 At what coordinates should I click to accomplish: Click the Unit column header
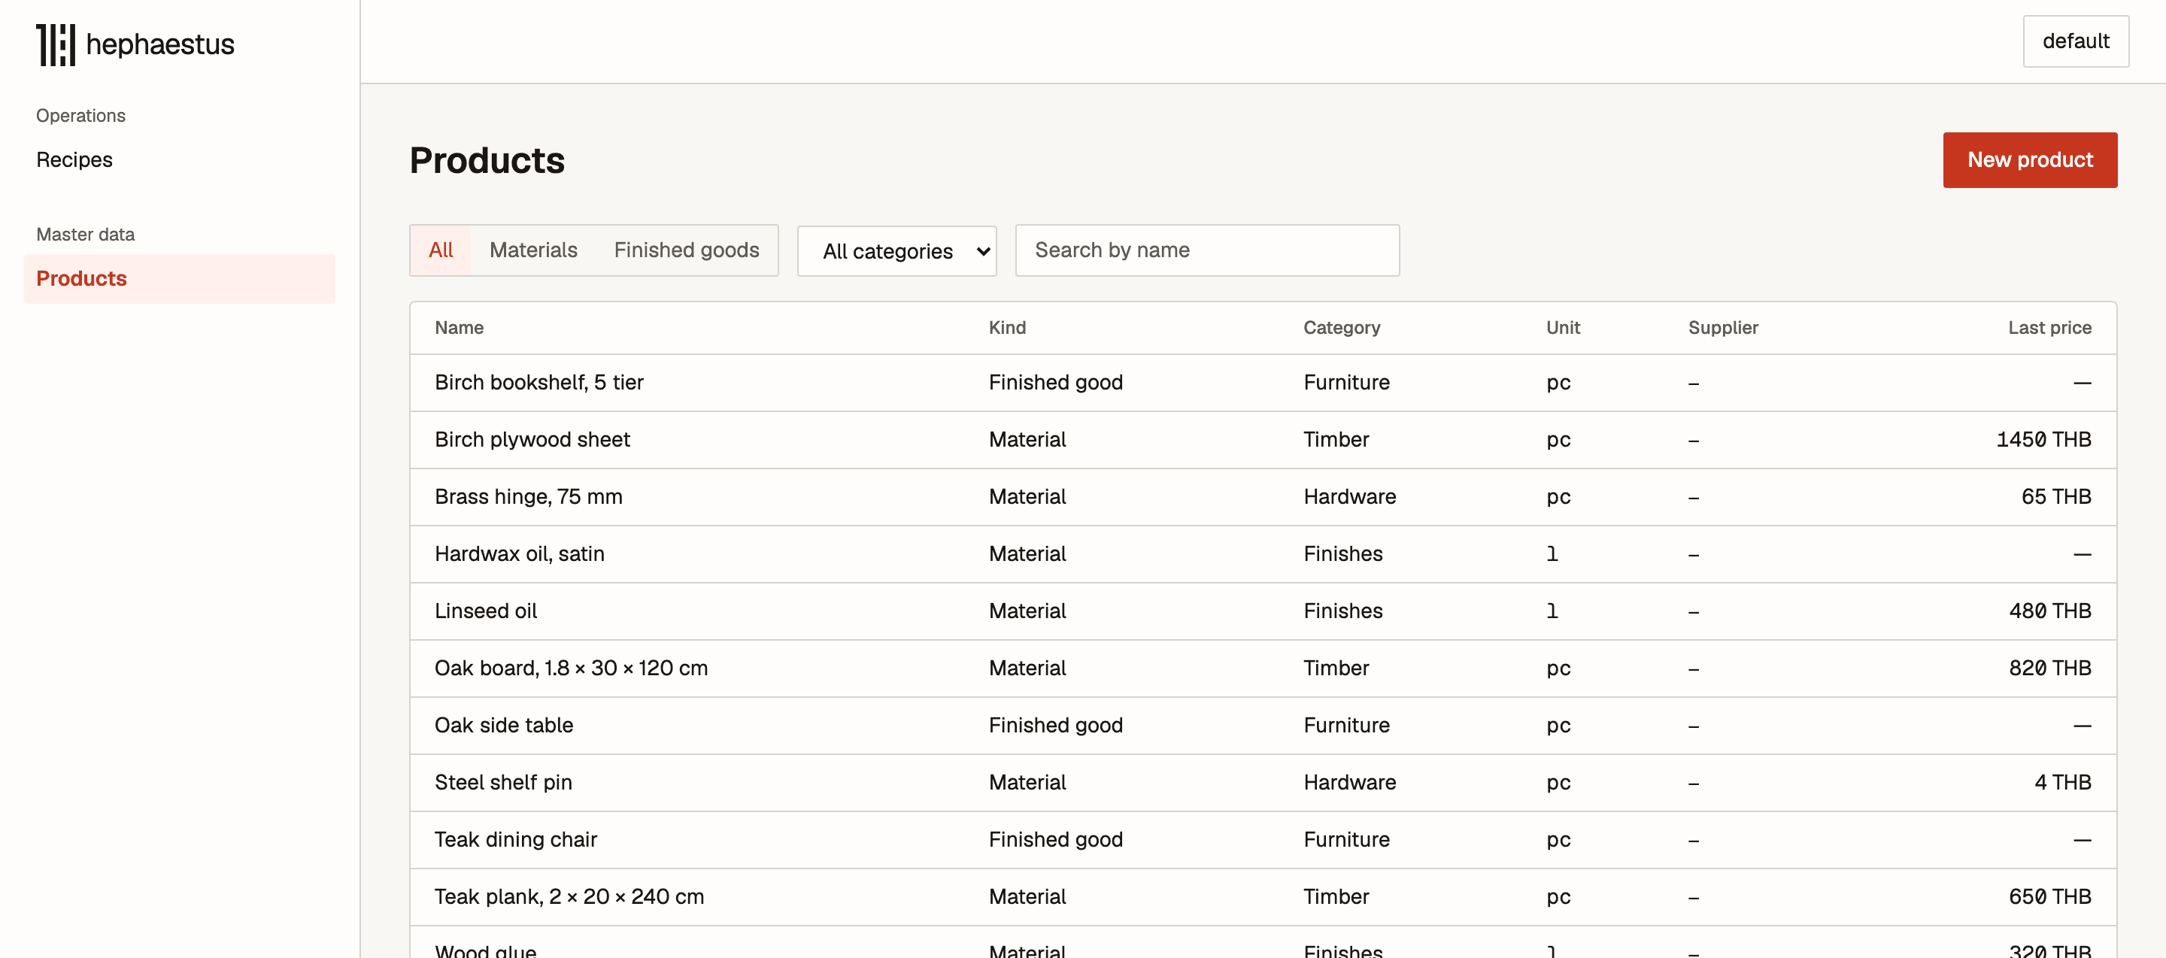[1562, 328]
